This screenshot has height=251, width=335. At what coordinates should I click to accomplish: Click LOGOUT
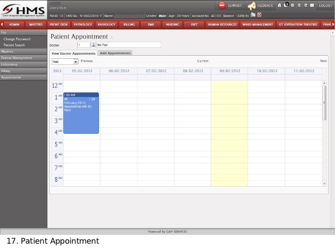point(326,6)
